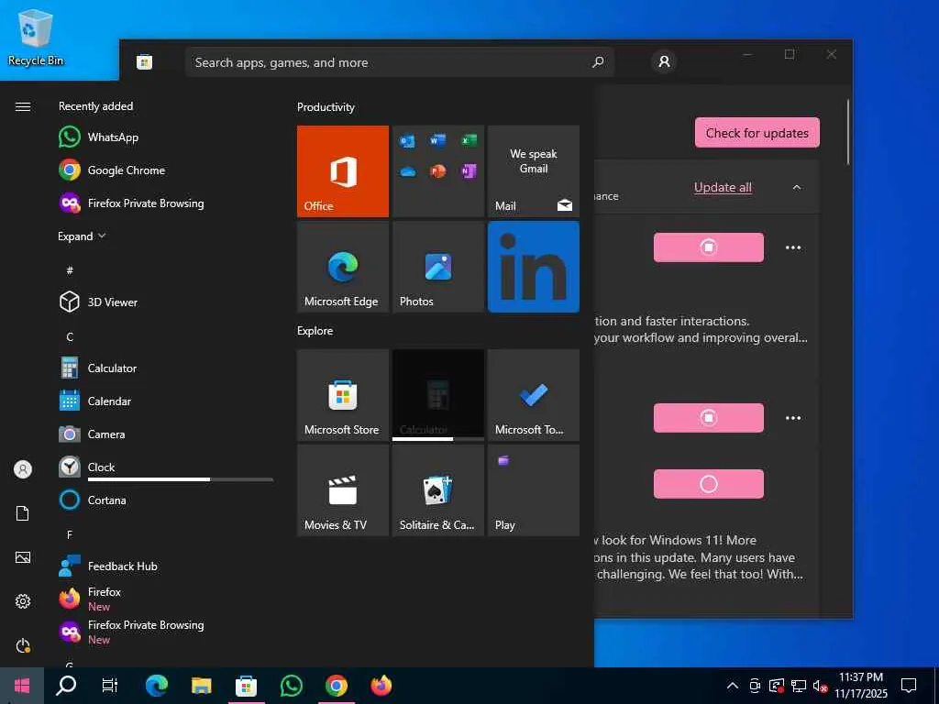Viewport: 939px width, 704px height.
Task: Click Check for updates in Microsoft Store
Action: [x=757, y=132]
